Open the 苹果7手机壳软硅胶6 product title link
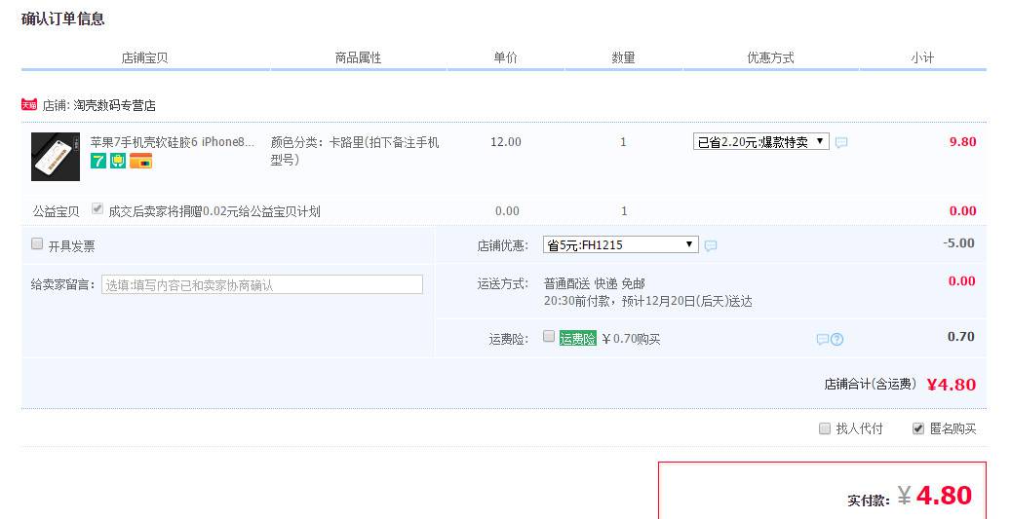1011x519 pixels. pos(173,141)
